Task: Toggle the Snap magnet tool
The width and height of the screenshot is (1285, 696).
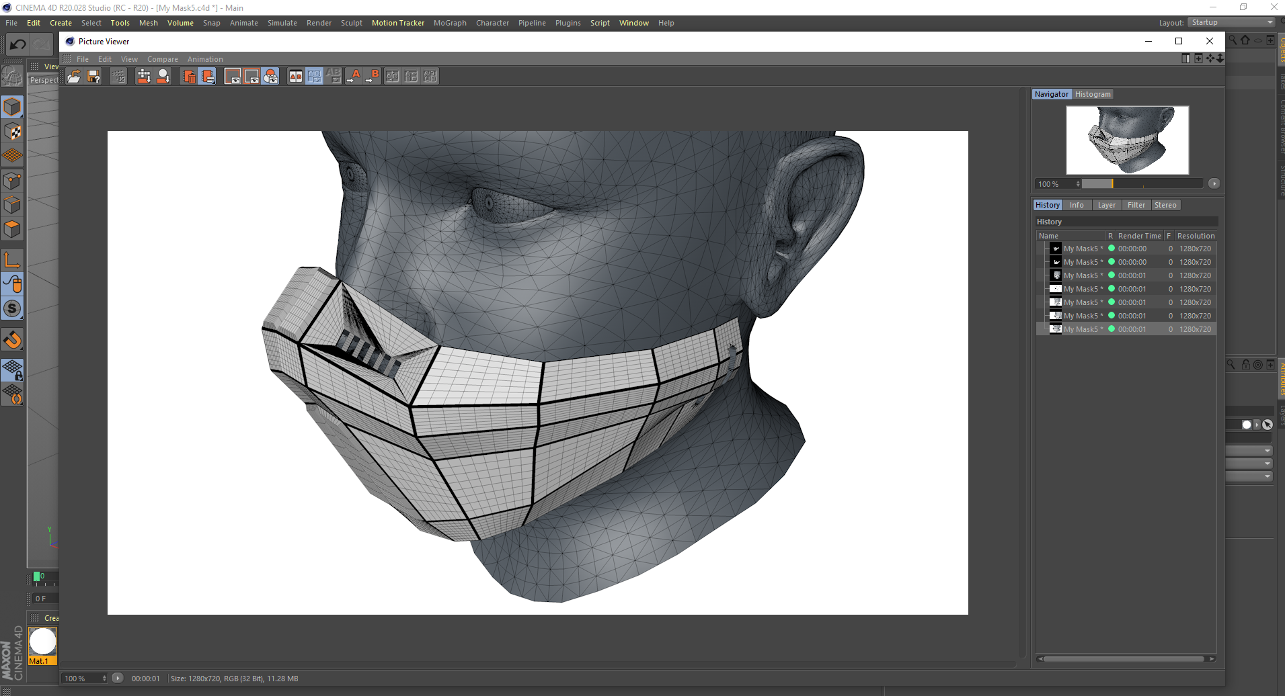Action: coord(12,340)
